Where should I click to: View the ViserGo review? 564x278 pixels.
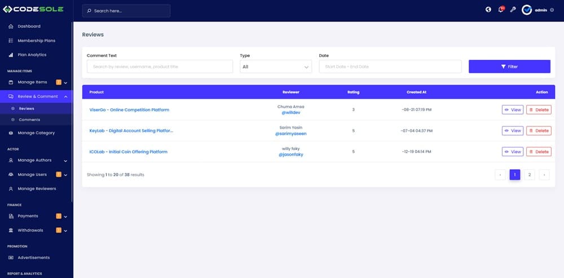pos(512,109)
